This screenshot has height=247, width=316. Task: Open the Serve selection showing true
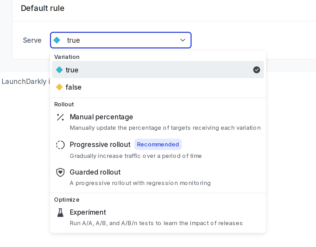tap(121, 40)
